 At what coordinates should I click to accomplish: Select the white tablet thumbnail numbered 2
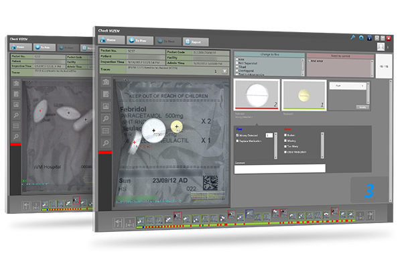click(256, 94)
